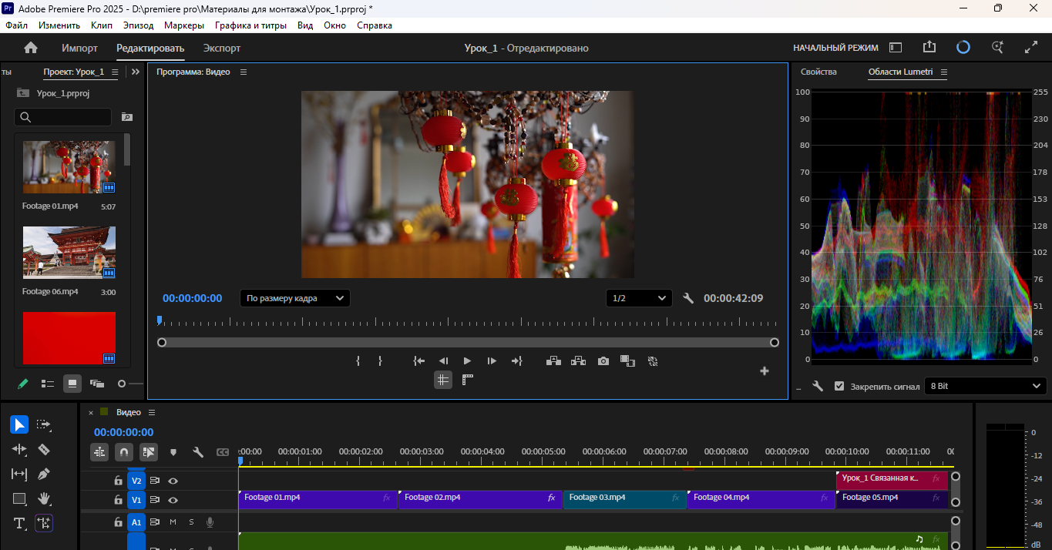
Task: Hide track V2 output eye
Action: (x=173, y=480)
